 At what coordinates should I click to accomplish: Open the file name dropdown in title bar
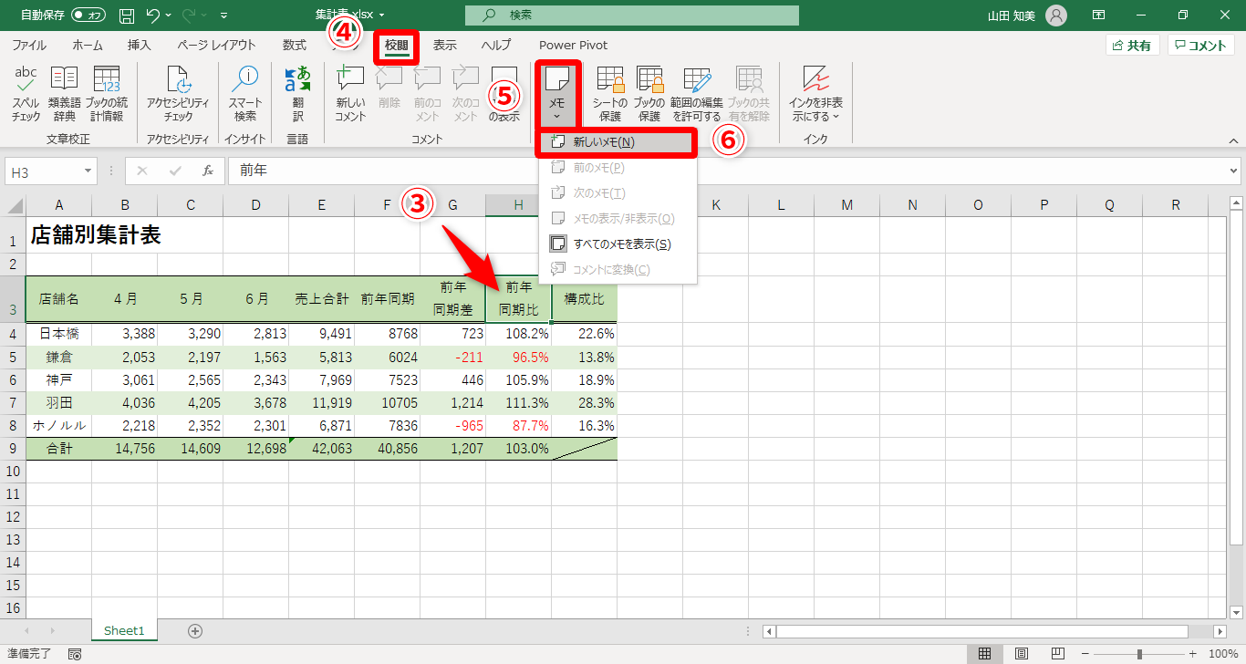382,16
